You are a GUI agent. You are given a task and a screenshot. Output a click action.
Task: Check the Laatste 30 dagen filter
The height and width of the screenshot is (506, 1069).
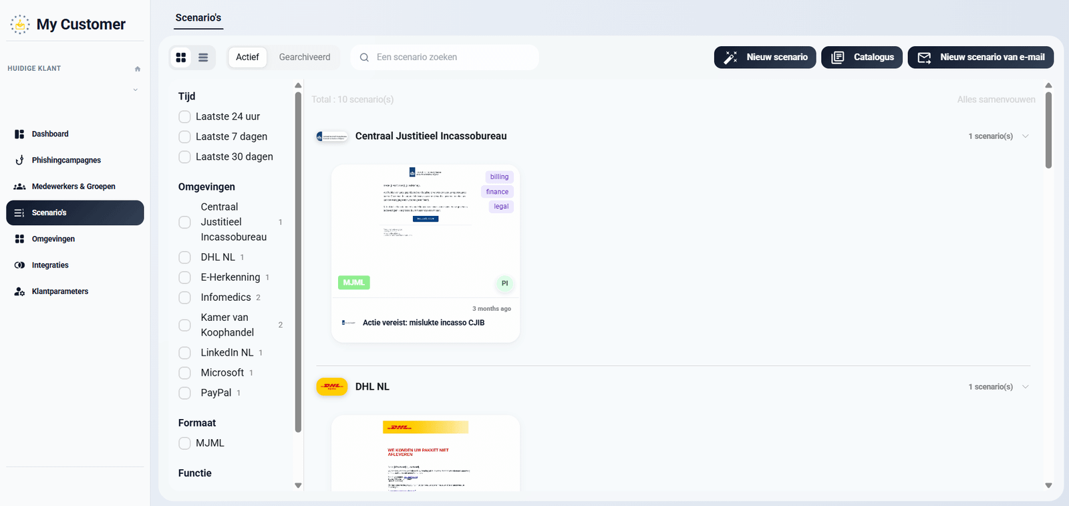coord(185,157)
